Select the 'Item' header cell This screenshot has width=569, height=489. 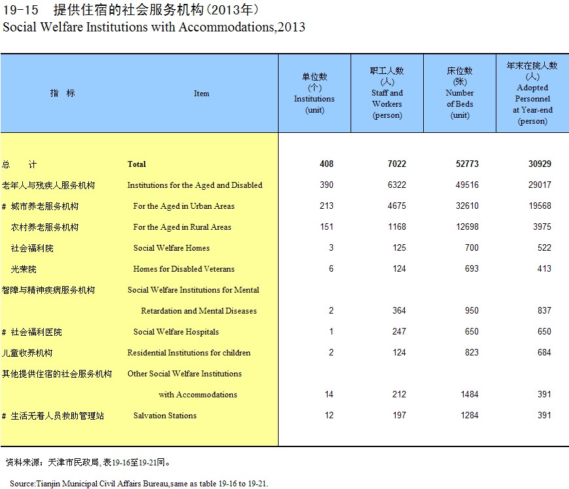click(201, 94)
